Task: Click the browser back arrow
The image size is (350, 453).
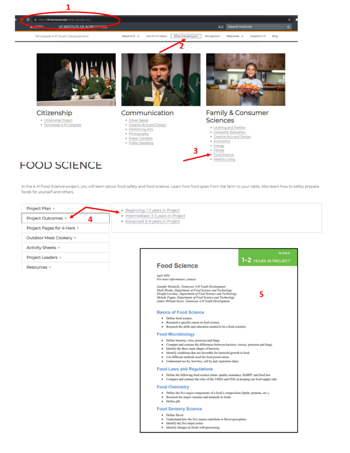Action: [x=16, y=19]
